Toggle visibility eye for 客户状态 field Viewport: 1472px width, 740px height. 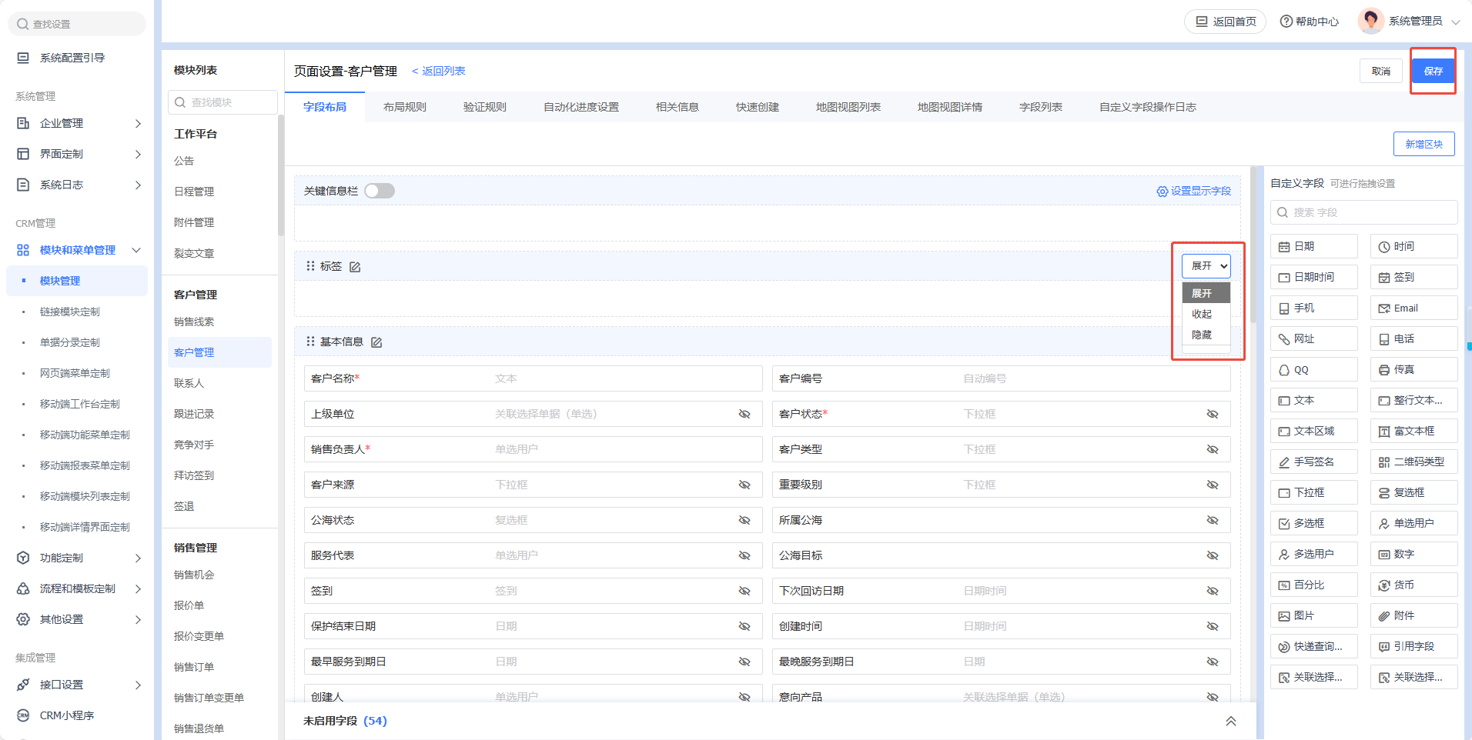1213,414
